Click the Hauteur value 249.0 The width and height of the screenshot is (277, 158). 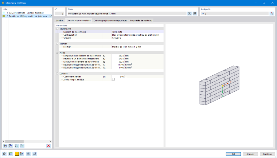point(118,59)
